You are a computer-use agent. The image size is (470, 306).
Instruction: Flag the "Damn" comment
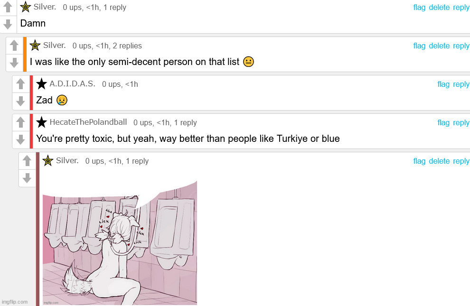click(419, 8)
